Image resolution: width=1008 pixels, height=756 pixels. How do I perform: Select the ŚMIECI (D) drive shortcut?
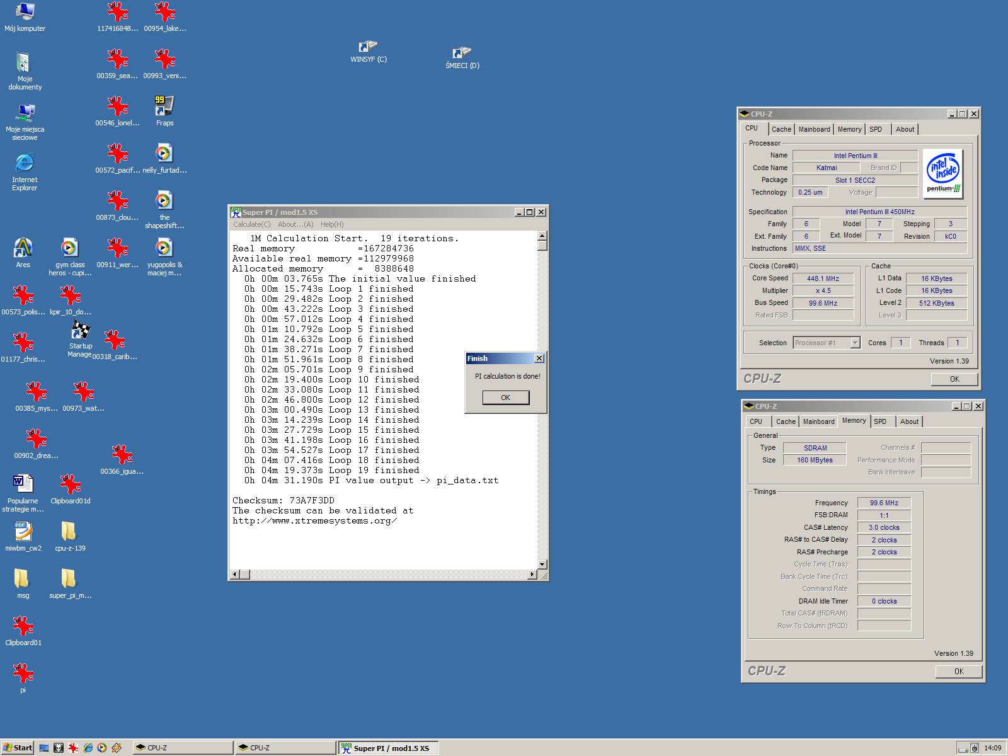click(x=462, y=58)
